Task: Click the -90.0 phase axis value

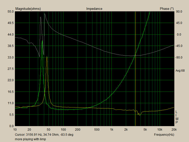Action: tap(179, 58)
